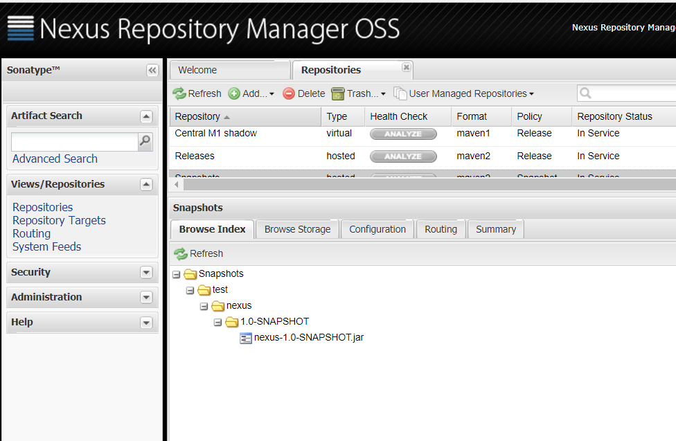Screen dimensions: 676x441
Task: Click Delete repository button
Action: (304, 93)
